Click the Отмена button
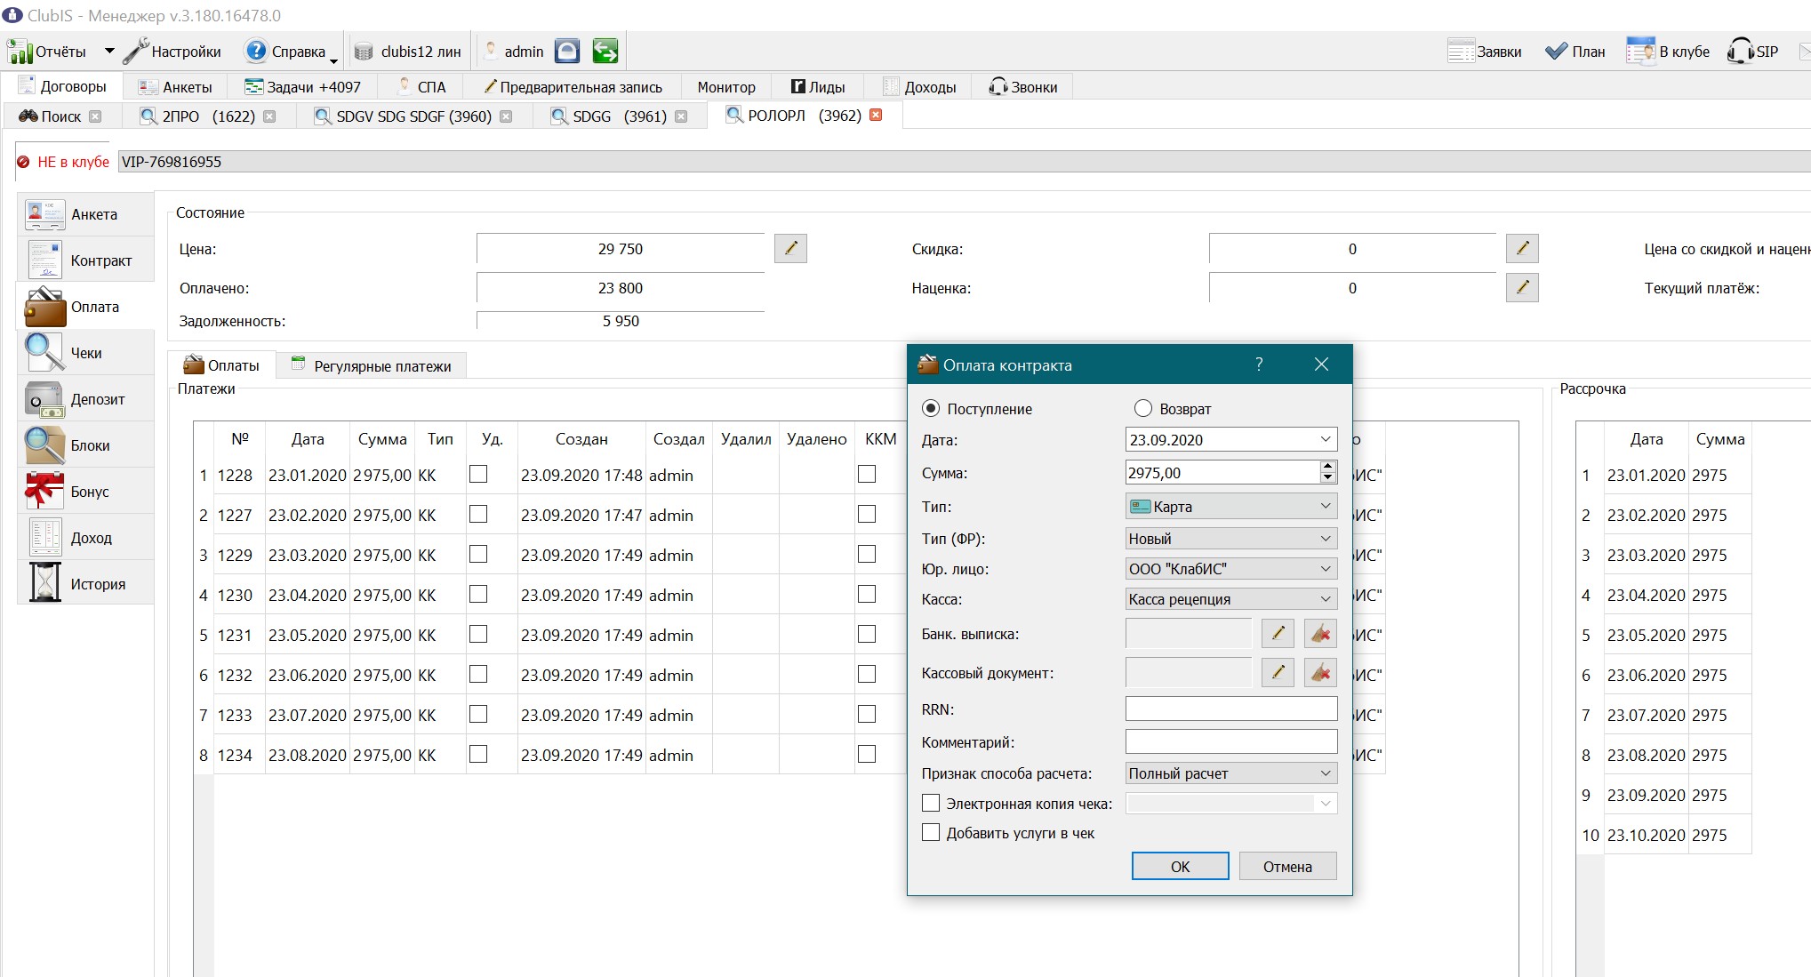 coord(1286,866)
